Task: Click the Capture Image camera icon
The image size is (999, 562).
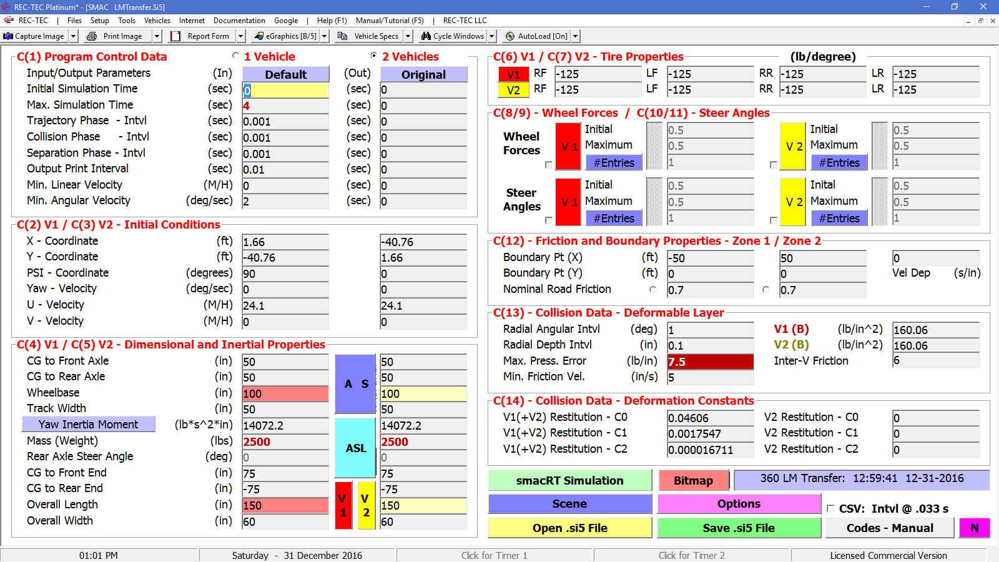Action: click(8, 36)
